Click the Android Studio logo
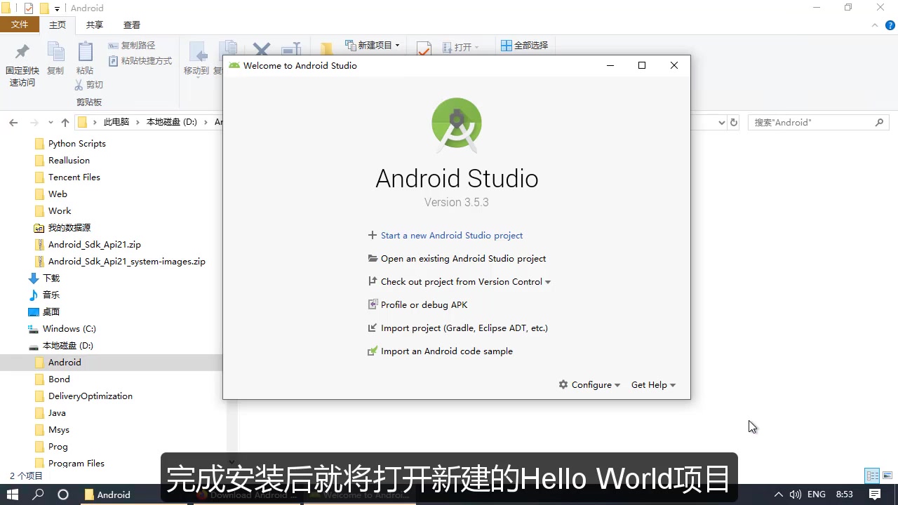Image resolution: width=898 pixels, height=505 pixels. (457, 124)
